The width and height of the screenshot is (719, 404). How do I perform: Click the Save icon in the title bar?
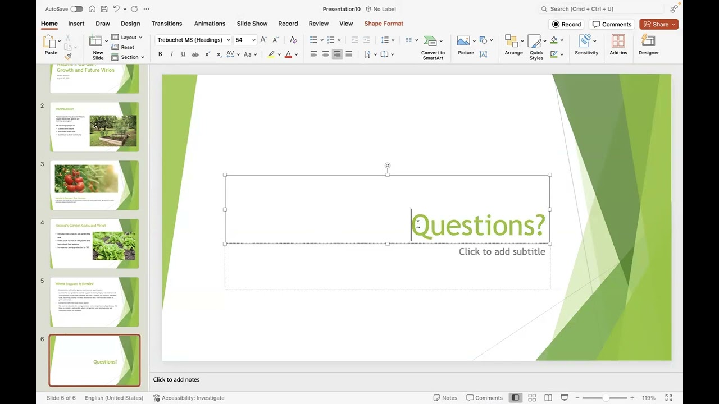click(104, 9)
